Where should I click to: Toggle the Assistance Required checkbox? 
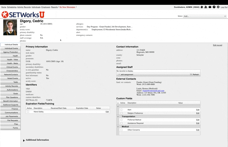tap(121, 123)
